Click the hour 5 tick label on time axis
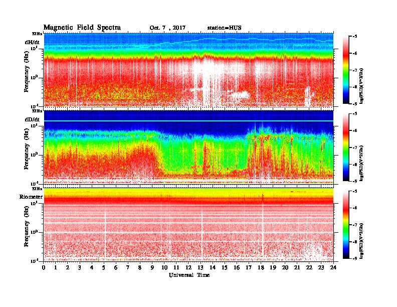Screen dimensions: 397x307 point(104,268)
